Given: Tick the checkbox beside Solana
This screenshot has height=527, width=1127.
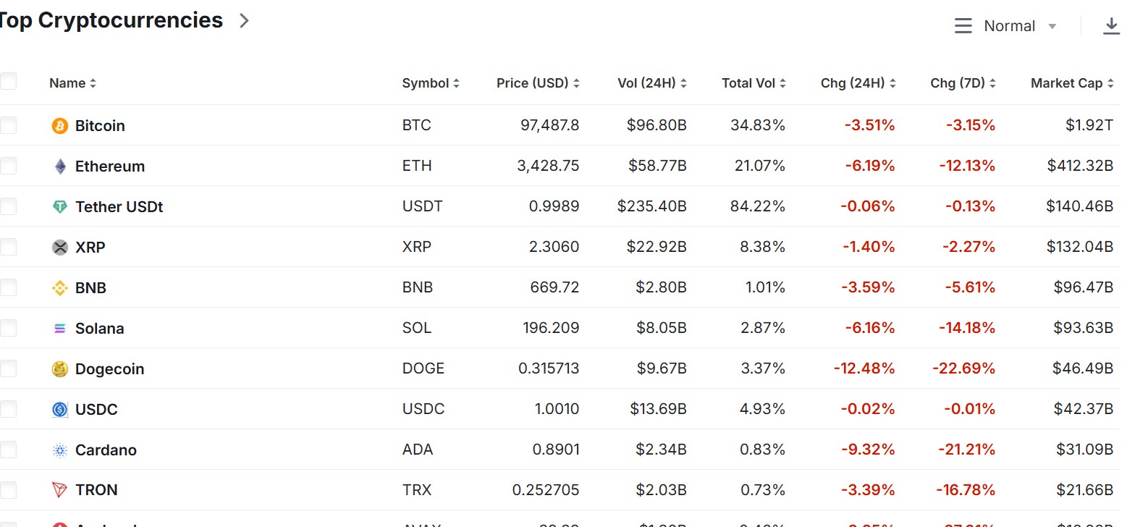Looking at the screenshot, I should tap(8, 329).
